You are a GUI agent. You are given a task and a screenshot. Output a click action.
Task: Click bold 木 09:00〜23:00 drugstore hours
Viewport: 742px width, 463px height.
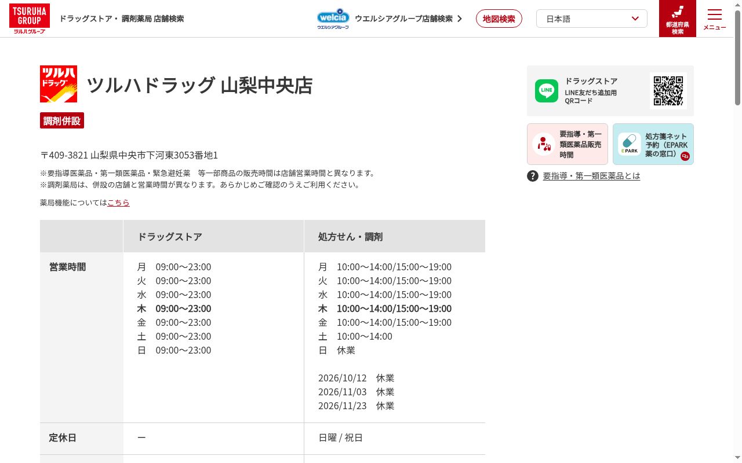click(x=174, y=308)
